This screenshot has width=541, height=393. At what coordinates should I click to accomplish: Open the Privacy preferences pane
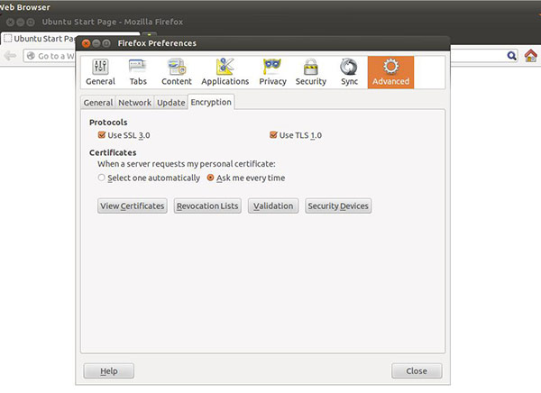coord(272,72)
